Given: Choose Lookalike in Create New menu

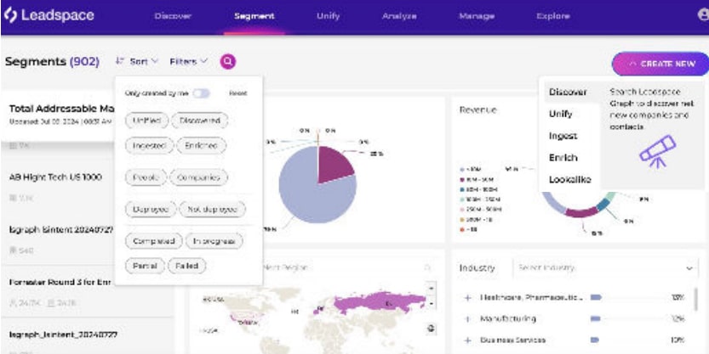Looking at the screenshot, I should point(572,179).
